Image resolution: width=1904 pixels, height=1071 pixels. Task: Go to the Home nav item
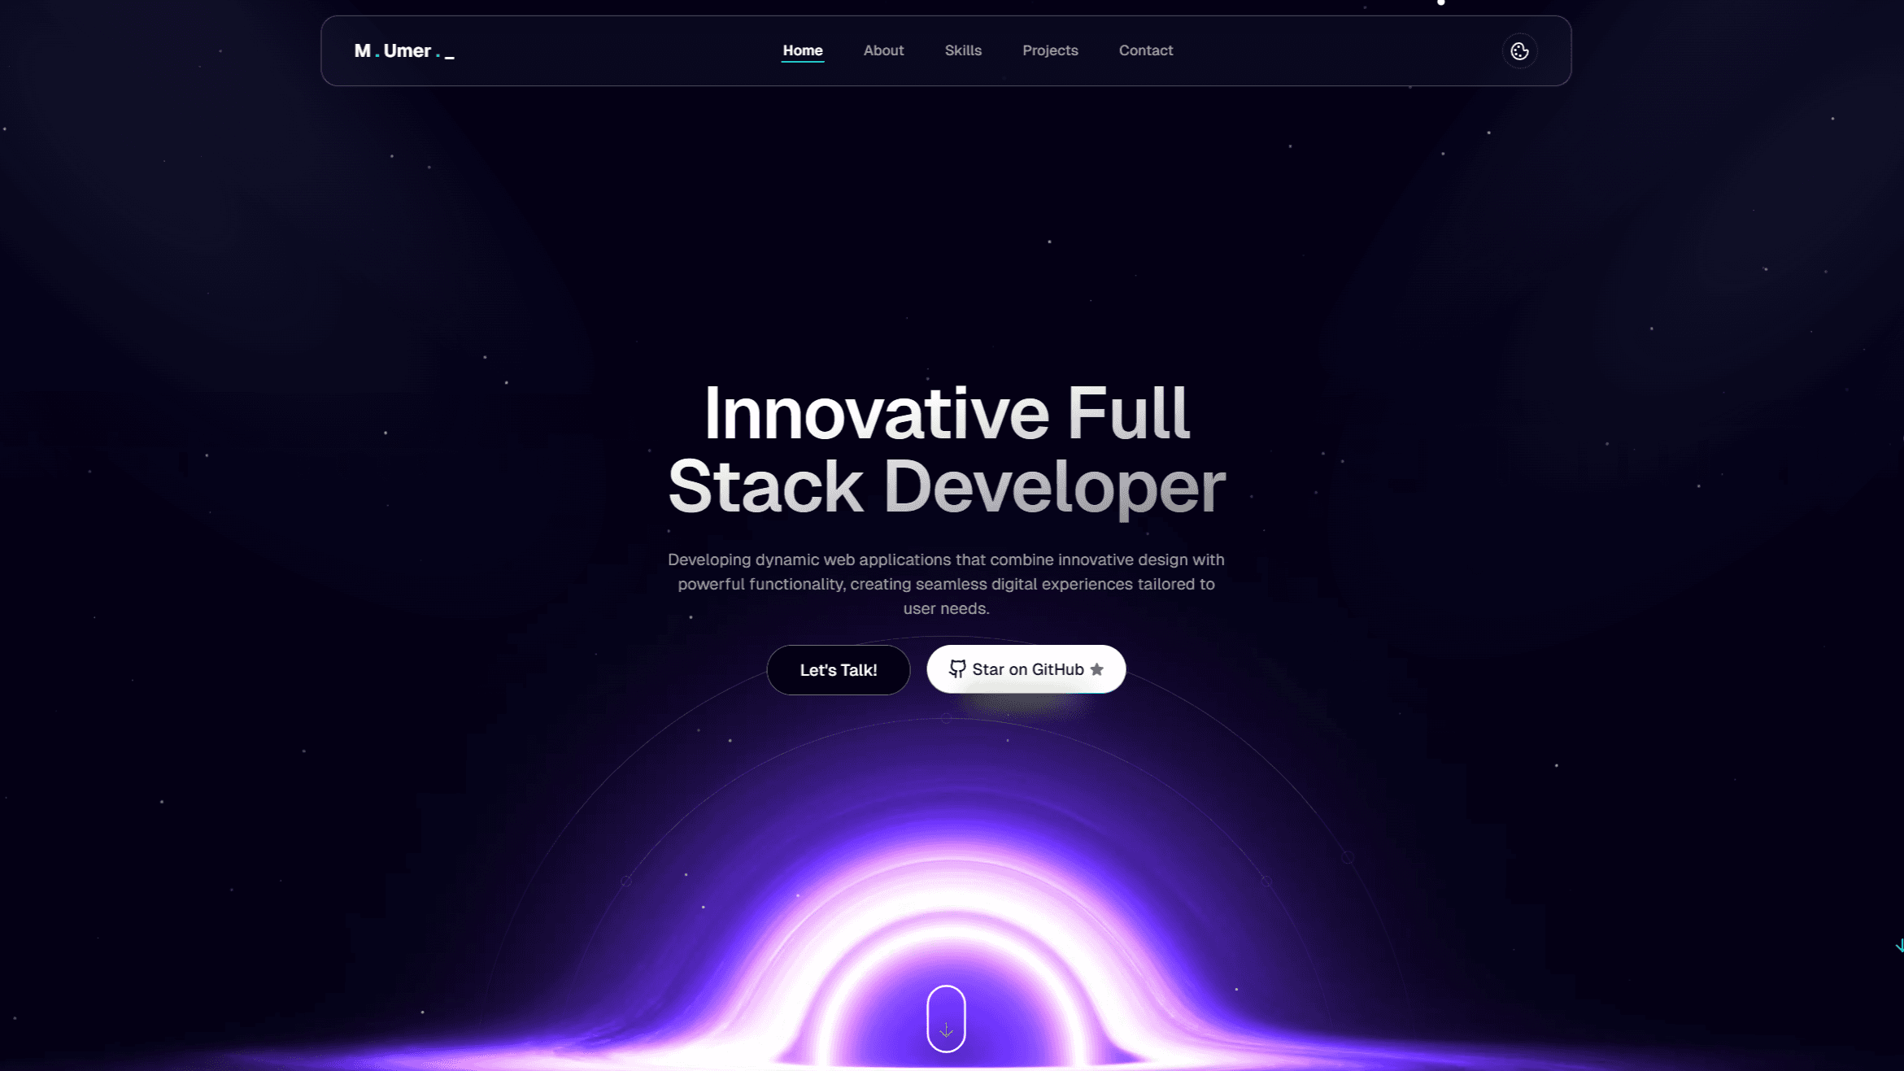tap(803, 50)
